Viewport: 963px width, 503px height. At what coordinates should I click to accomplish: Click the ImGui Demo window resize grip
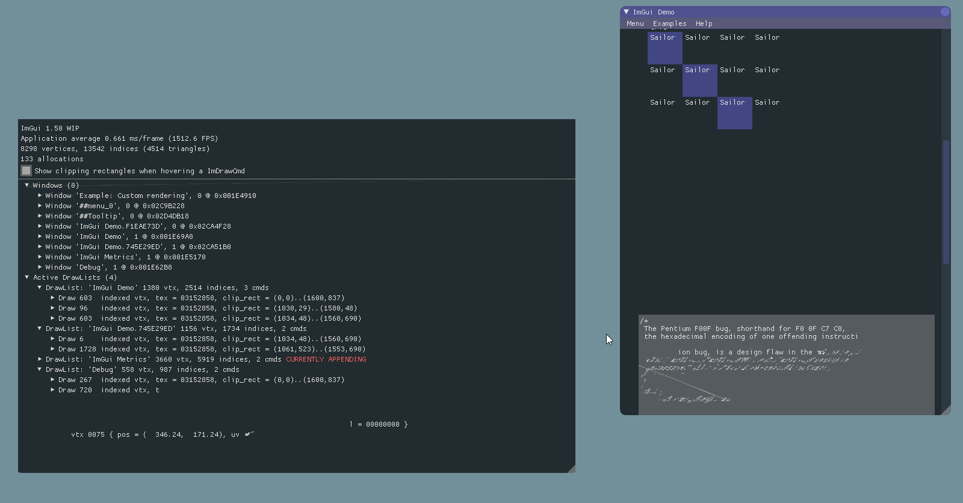946,410
